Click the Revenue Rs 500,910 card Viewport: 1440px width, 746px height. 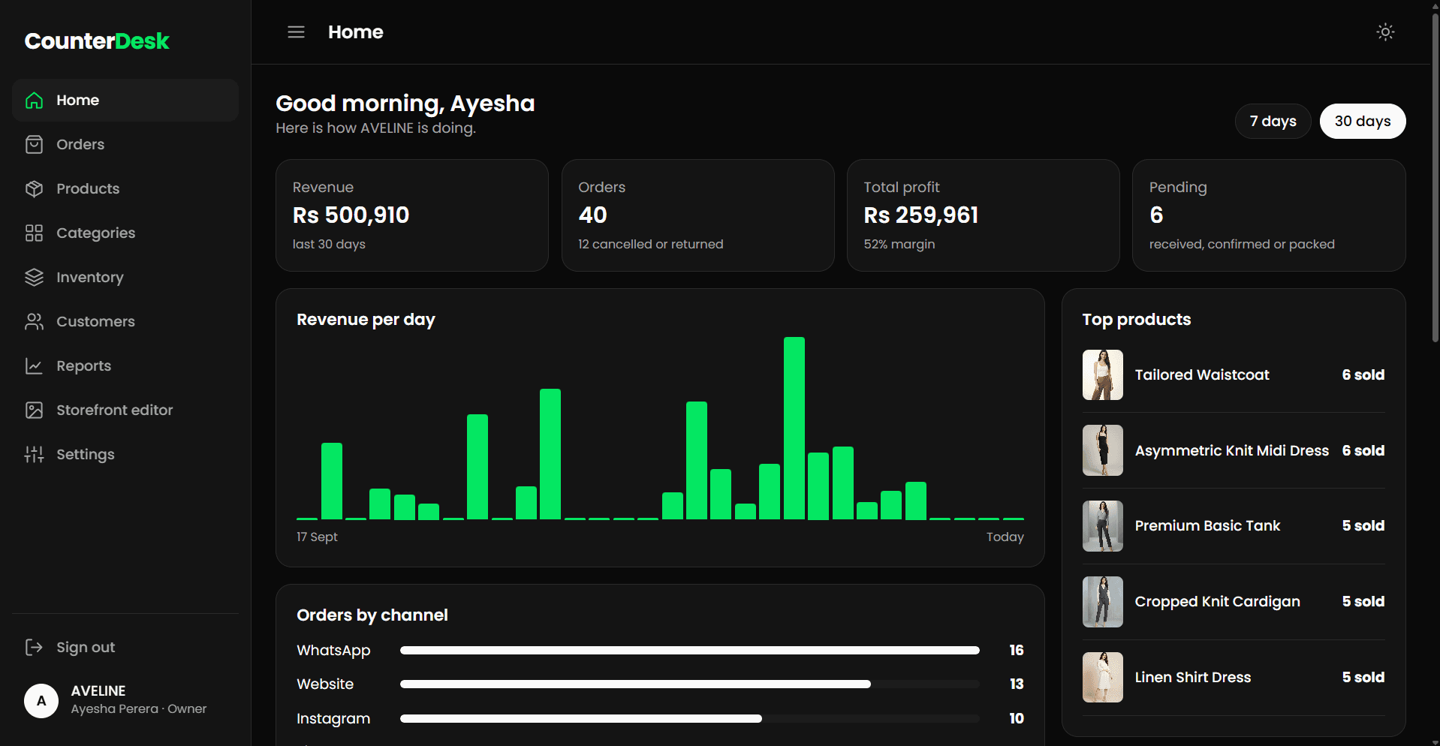(x=412, y=215)
